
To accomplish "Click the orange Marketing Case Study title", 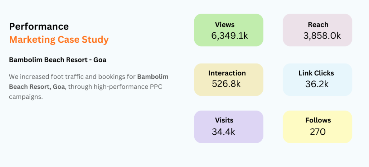I will point(59,40).
